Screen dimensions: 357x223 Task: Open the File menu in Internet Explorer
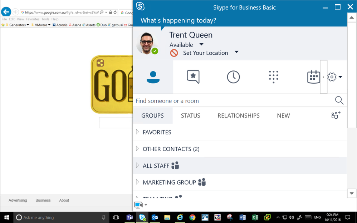(4, 19)
